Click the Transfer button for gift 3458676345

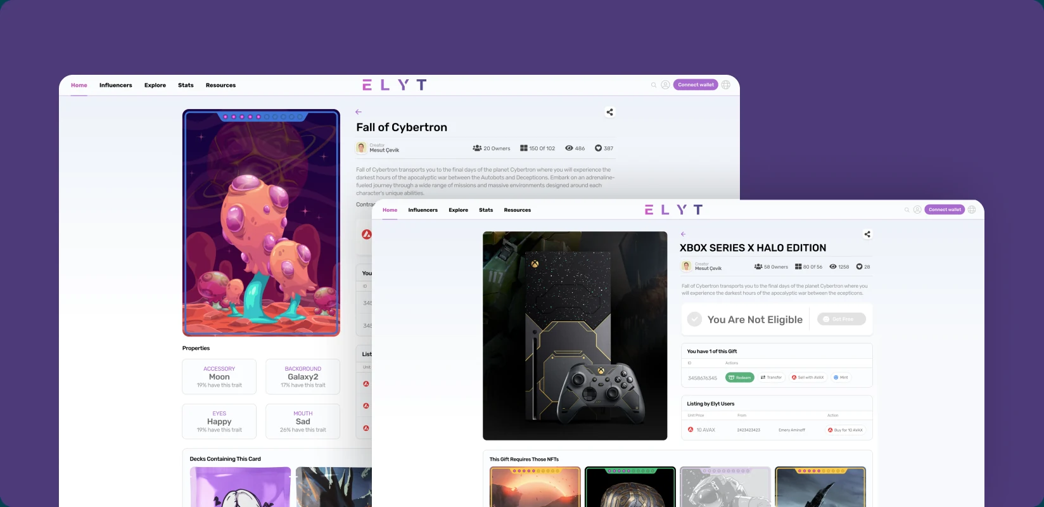[771, 378]
